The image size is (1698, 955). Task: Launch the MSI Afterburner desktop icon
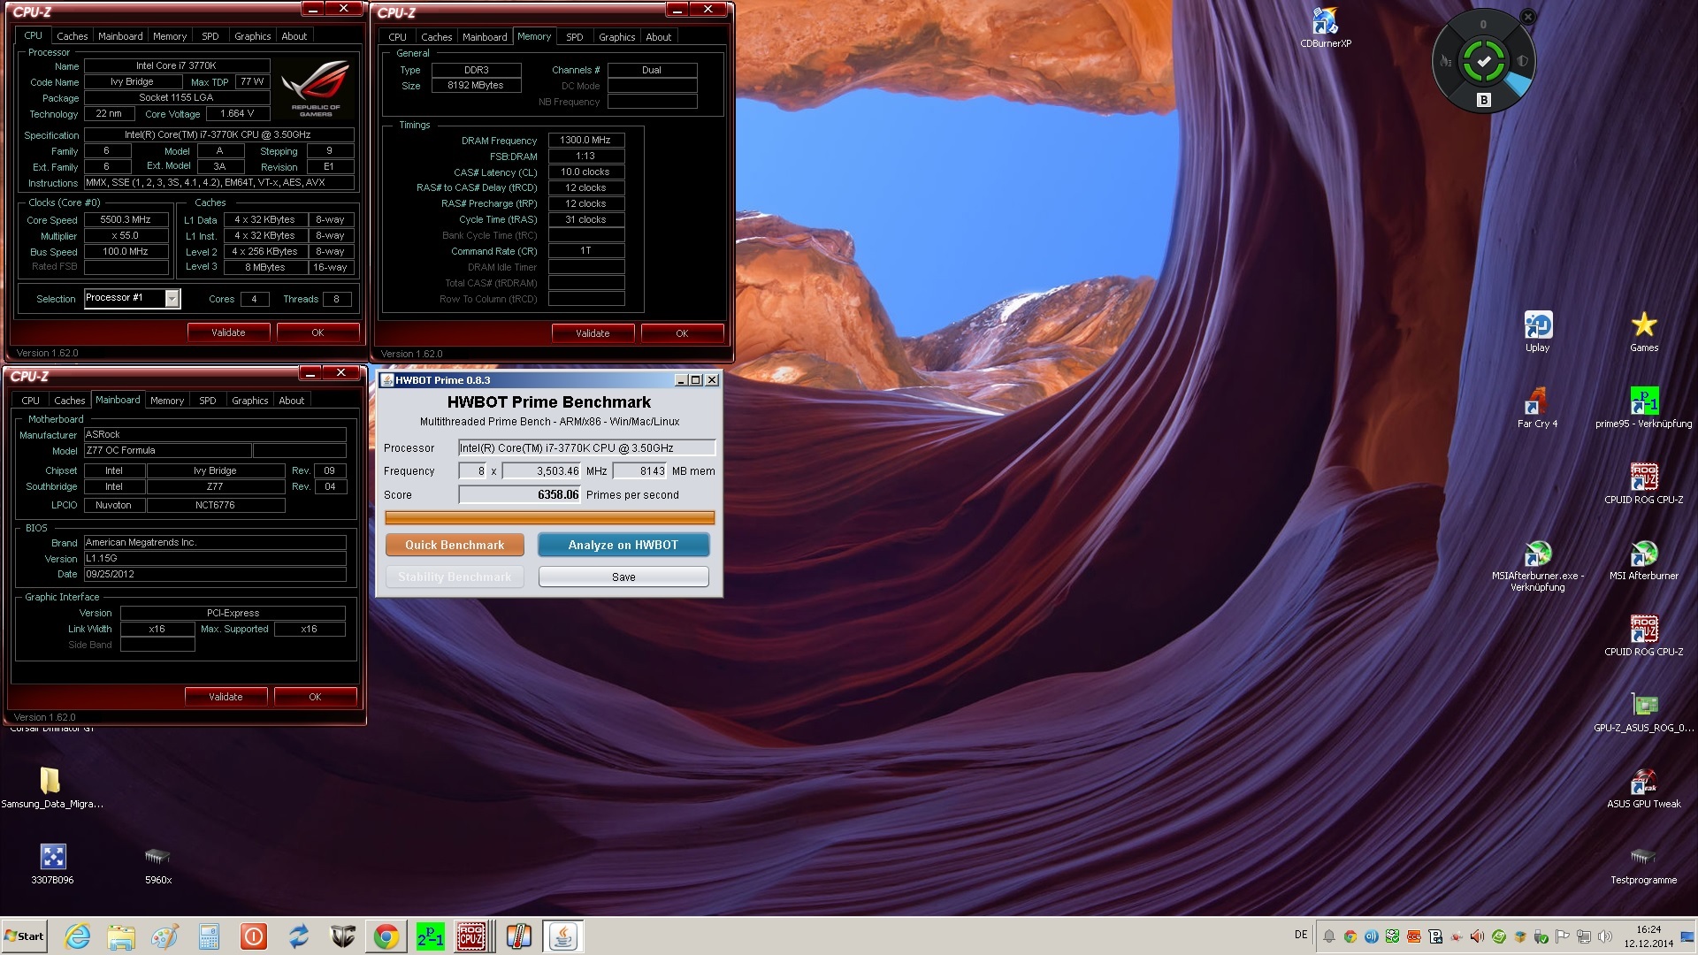(x=1643, y=560)
